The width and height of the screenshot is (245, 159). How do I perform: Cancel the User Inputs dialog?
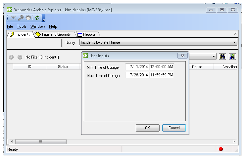pos(174,128)
